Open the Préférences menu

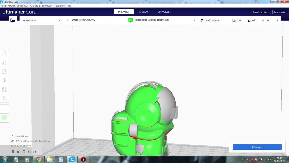[60, 6]
